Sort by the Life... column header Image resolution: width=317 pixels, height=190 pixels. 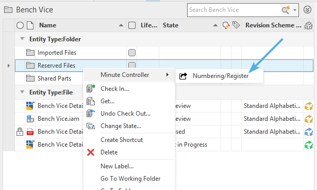pos(149,25)
